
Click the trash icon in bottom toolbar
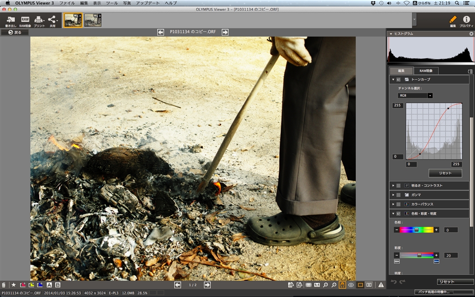pos(4,285)
